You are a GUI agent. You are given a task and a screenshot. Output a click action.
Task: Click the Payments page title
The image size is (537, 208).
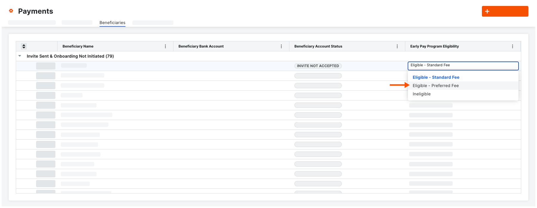[x=35, y=11]
